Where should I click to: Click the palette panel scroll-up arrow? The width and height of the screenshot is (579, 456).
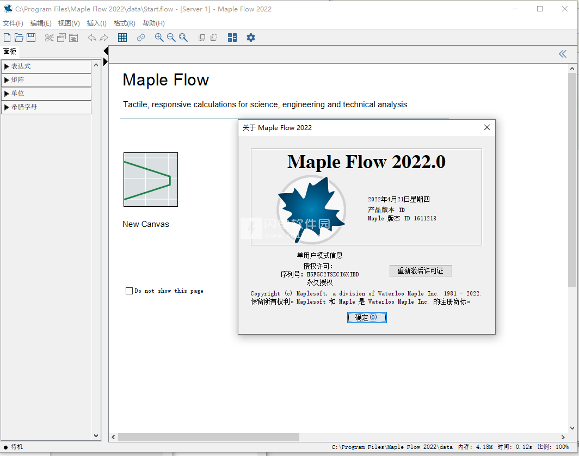click(x=96, y=65)
